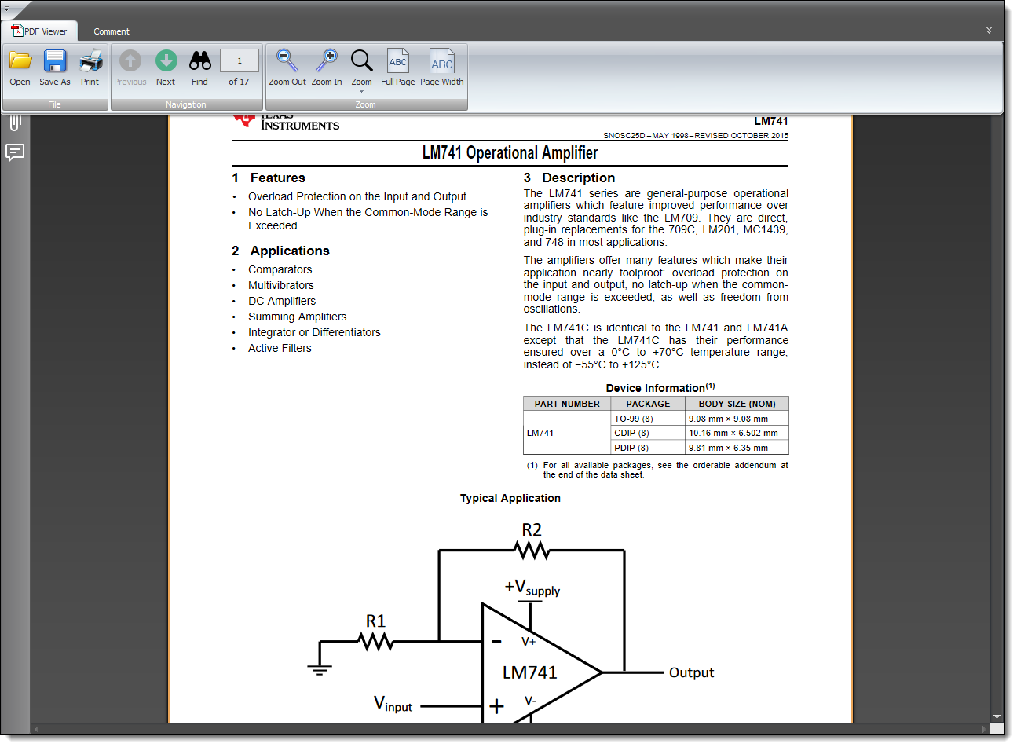This screenshot has width=1017, height=747.
Task: Click 'PACKAGE' table header
Action: 648,404
